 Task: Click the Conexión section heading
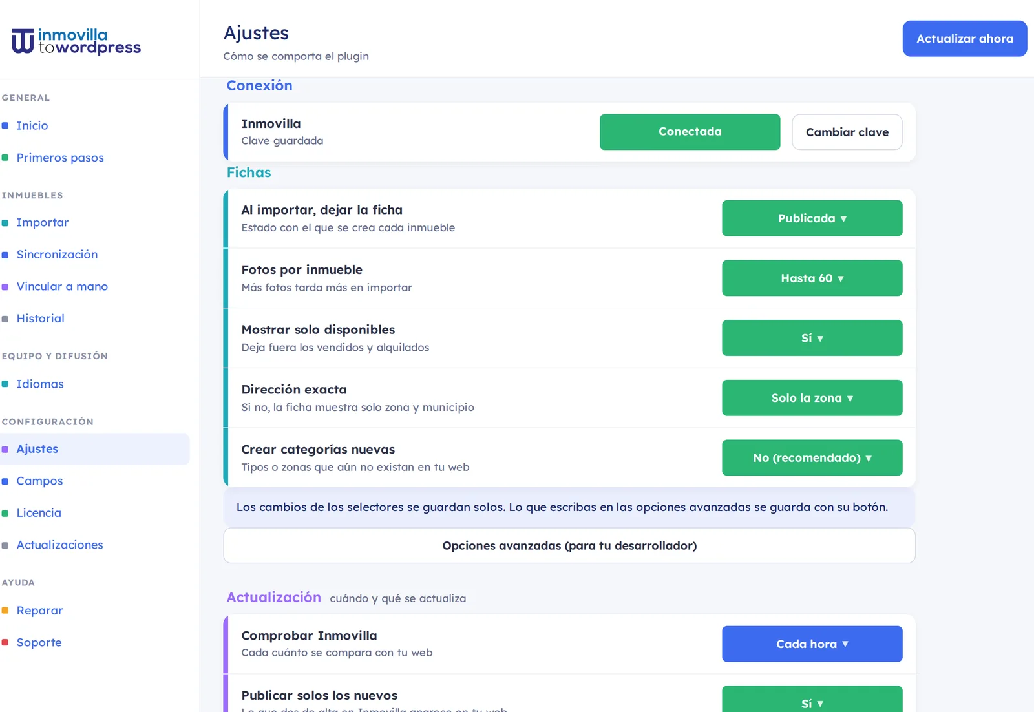click(x=259, y=86)
